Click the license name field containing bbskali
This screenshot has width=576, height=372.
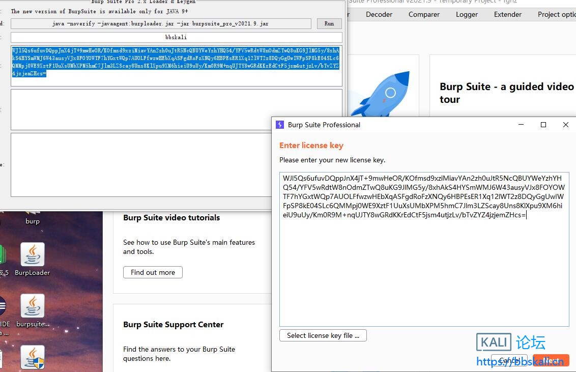(x=176, y=37)
